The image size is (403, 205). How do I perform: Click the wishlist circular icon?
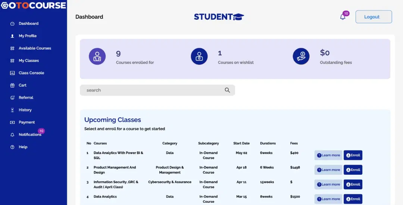coord(199,56)
